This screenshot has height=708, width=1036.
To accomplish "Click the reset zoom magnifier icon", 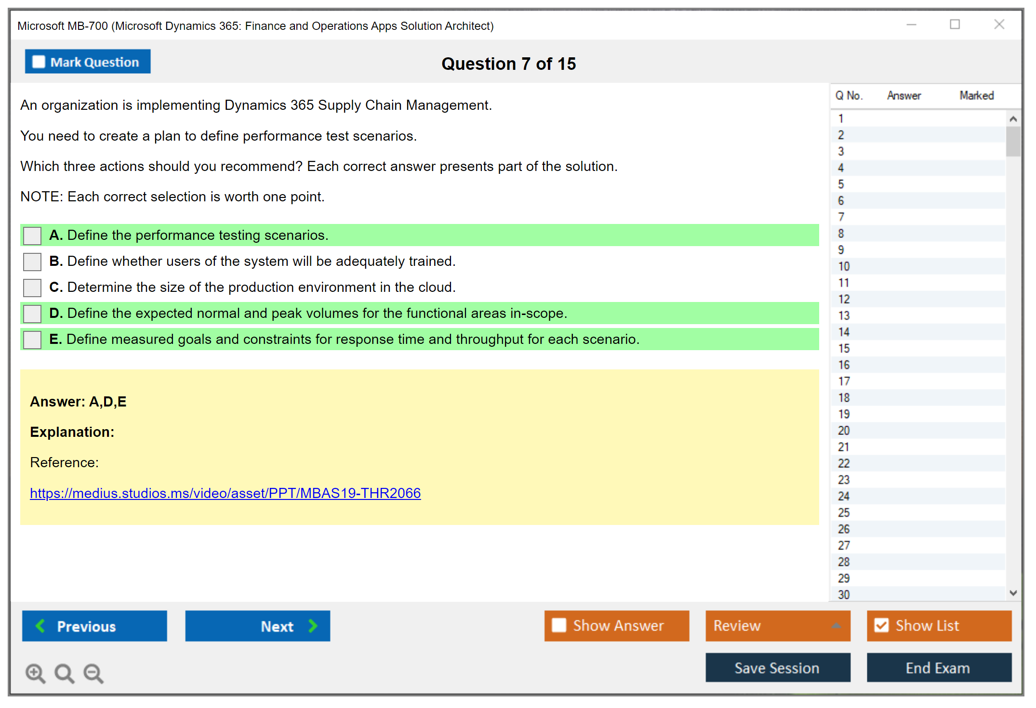I will [x=64, y=673].
